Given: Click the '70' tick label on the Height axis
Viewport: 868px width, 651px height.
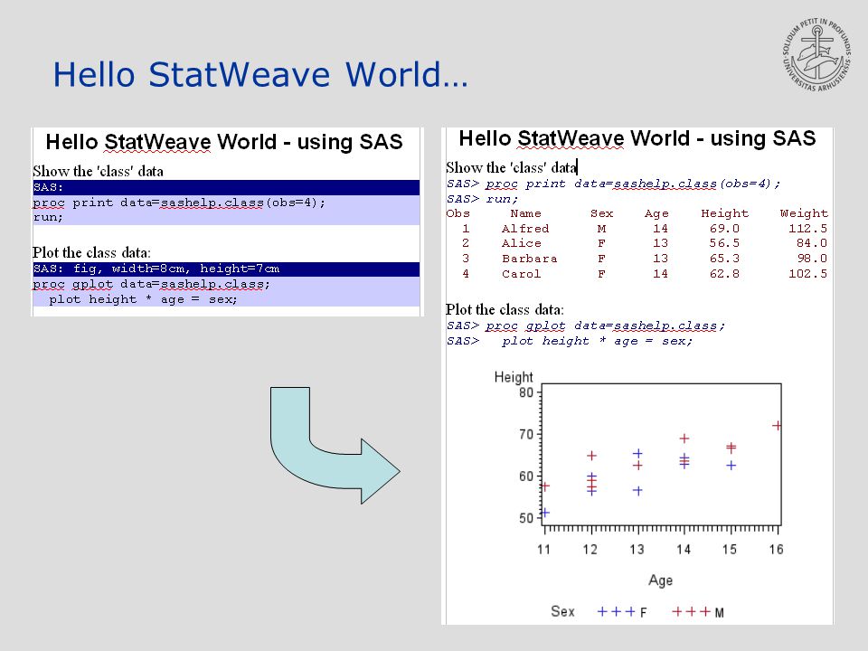Looking at the screenshot, I should 526,434.
